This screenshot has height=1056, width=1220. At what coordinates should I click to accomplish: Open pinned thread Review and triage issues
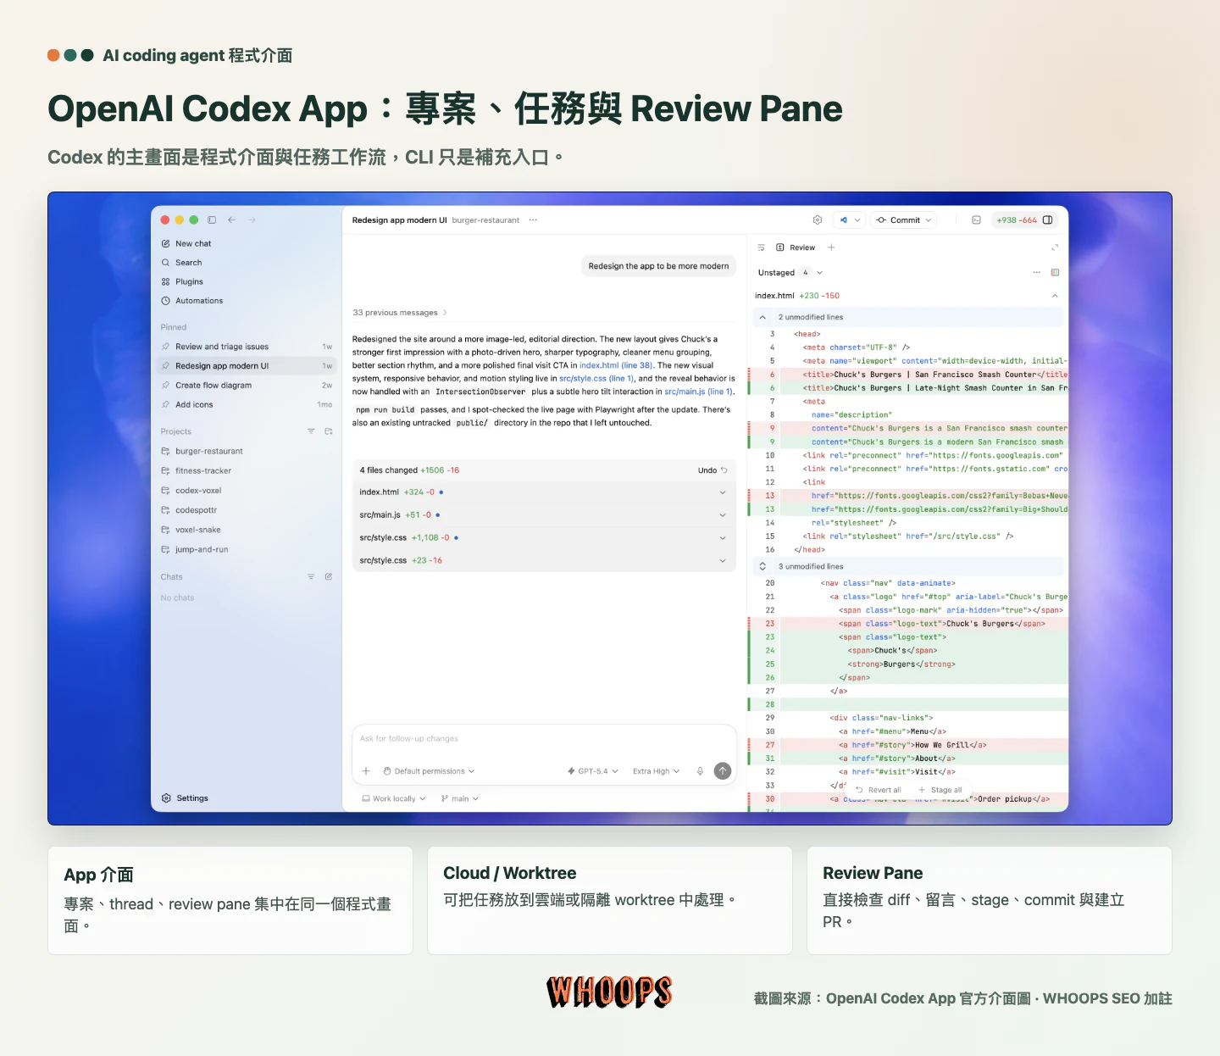click(247, 347)
